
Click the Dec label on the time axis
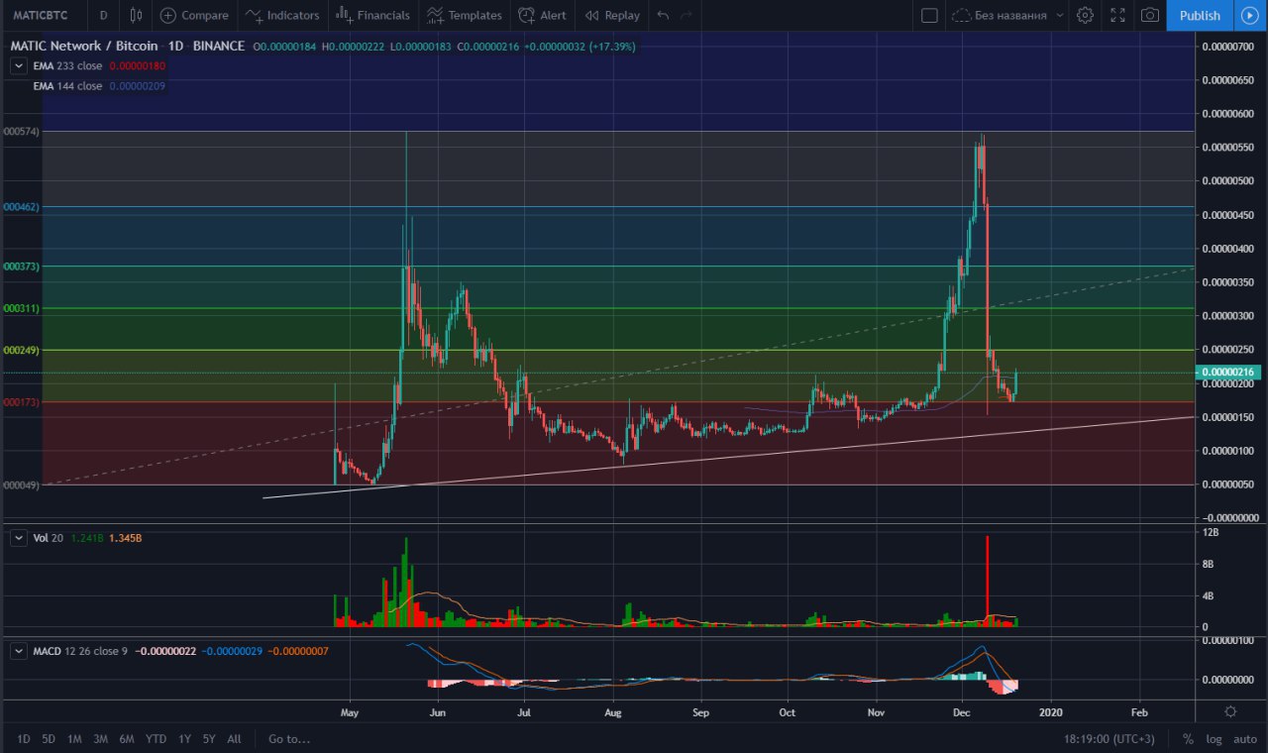[962, 711]
